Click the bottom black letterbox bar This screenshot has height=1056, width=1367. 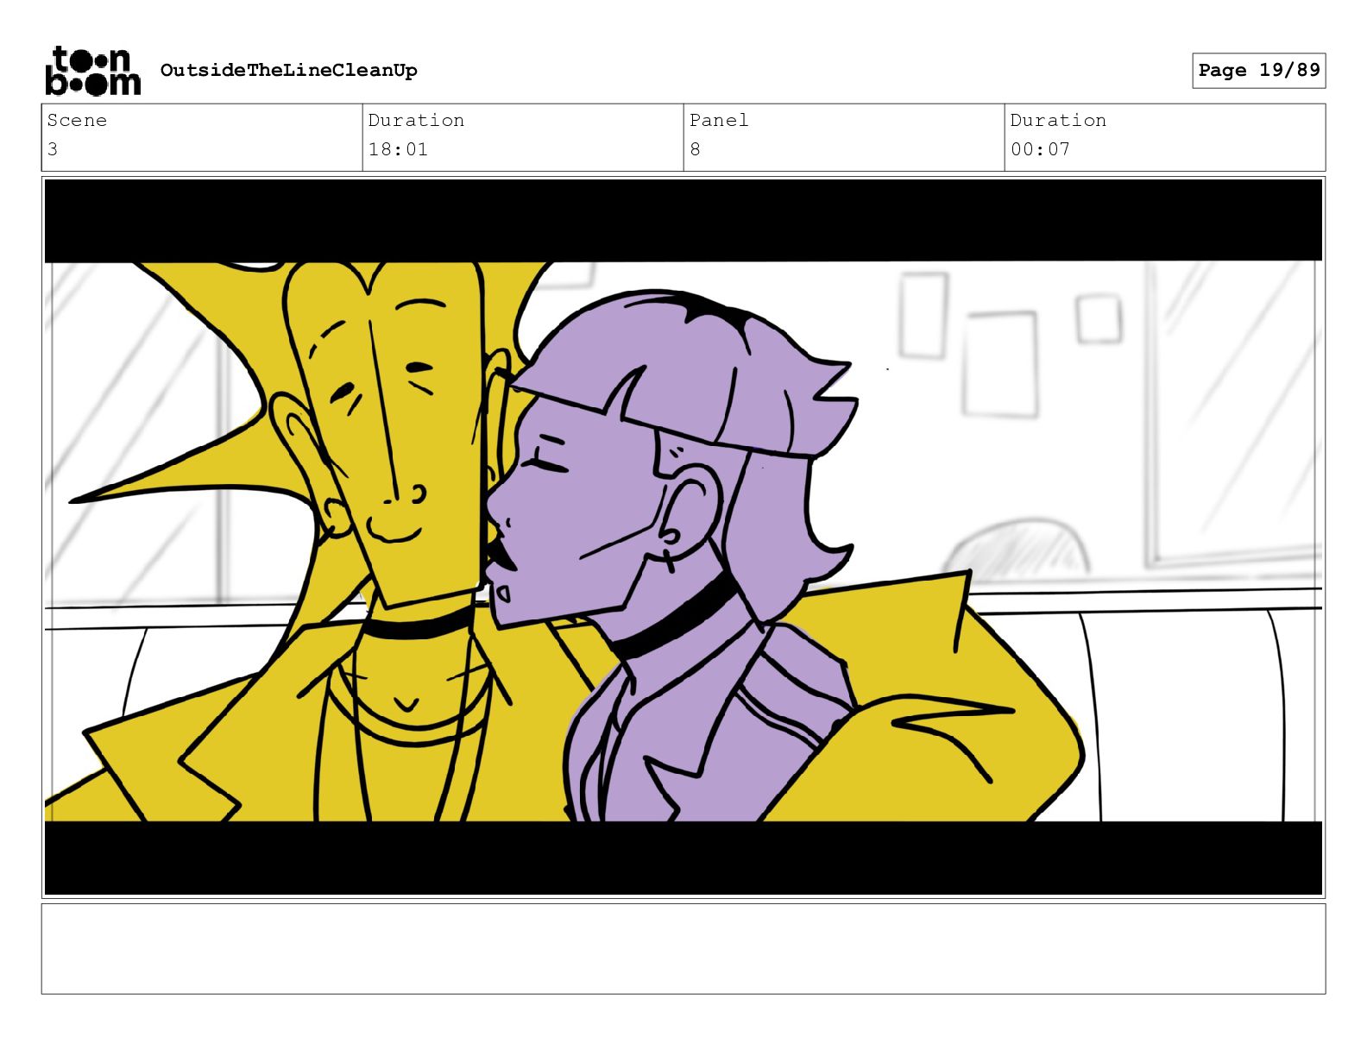[683, 858]
